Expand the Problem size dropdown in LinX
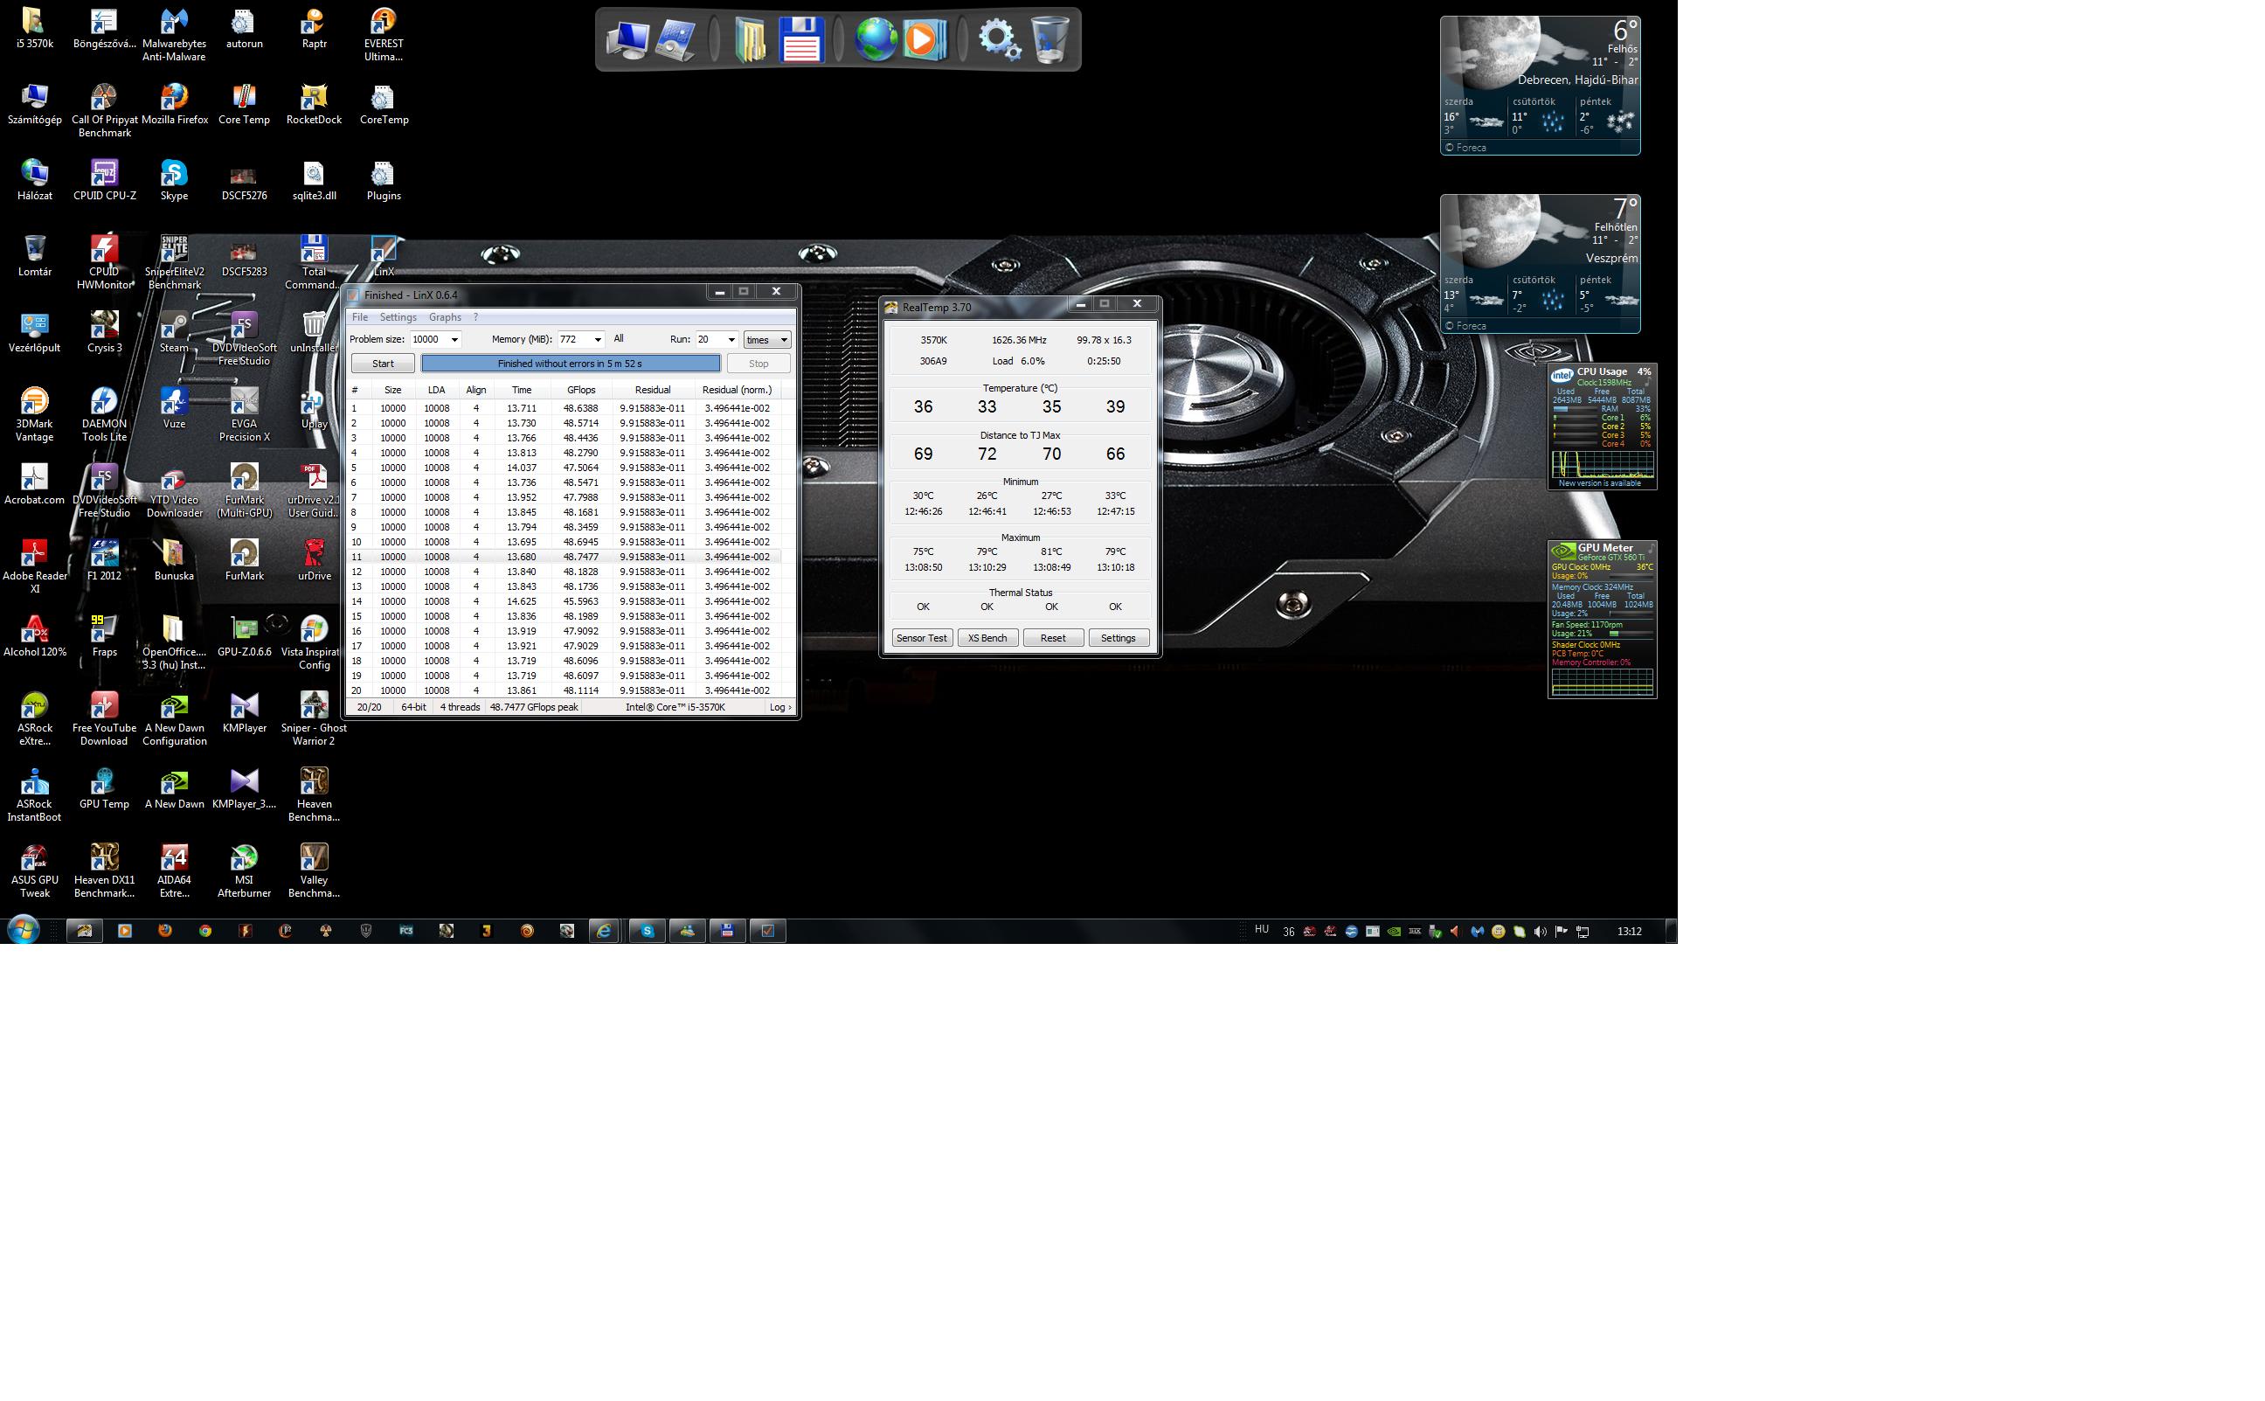This screenshot has height=1401, width=2265. tap(454, 340)
